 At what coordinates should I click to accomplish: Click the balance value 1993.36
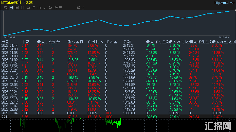click(x=129, y=60)
